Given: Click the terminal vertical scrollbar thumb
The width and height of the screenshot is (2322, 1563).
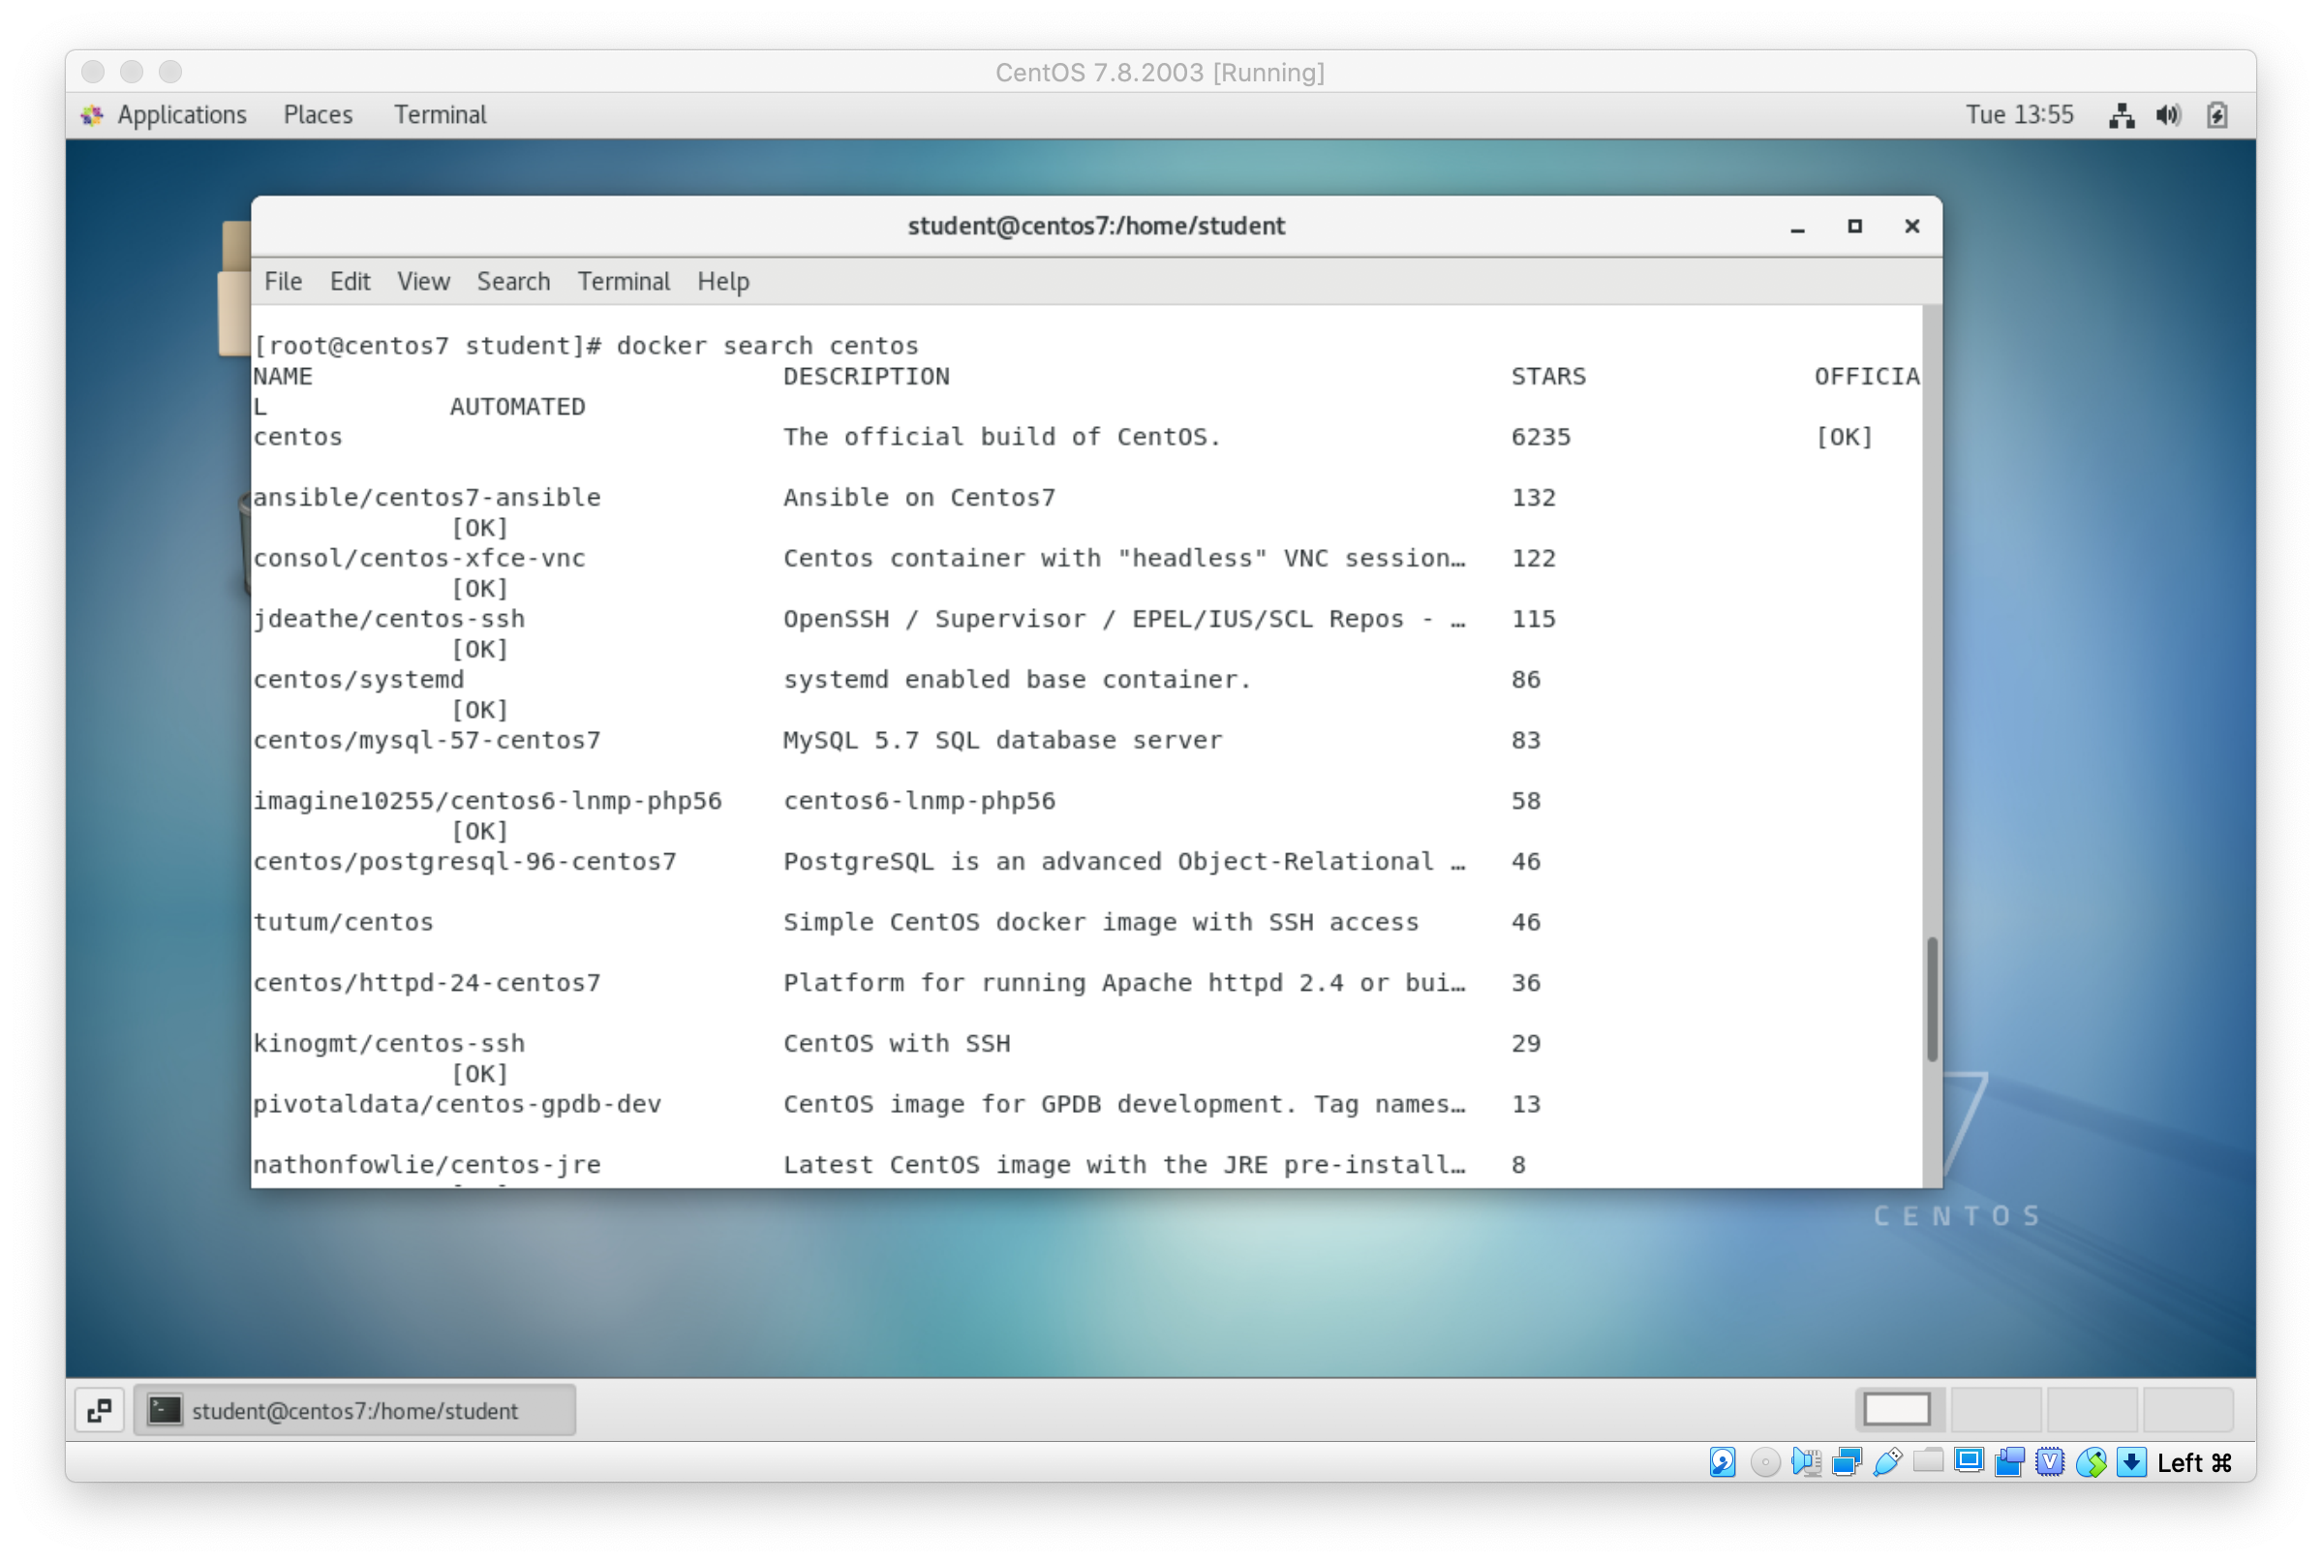Looking at the screenshot, I should tap(1933, 998).
